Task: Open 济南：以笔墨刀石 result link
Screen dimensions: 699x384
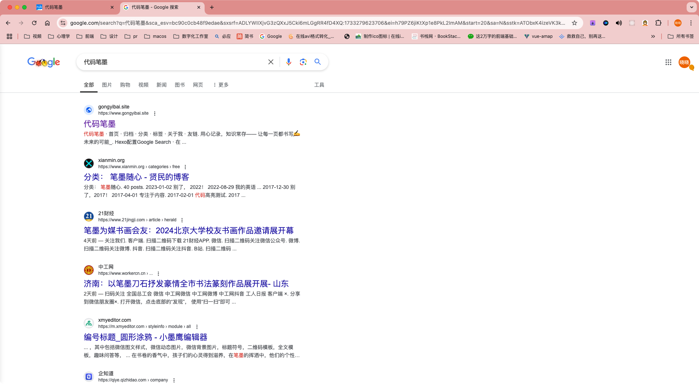Action: pyautogui.click(x=186, y=284)
